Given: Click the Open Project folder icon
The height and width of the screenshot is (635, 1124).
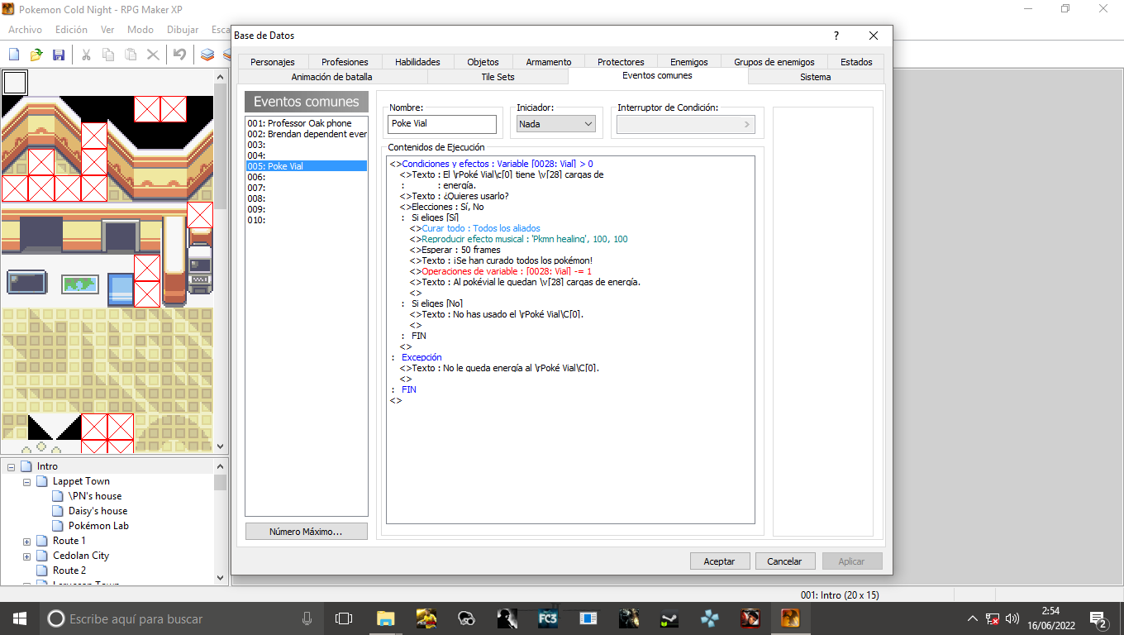Looking at the screenshot, I should pyautogui.click(x=36, y=55).
